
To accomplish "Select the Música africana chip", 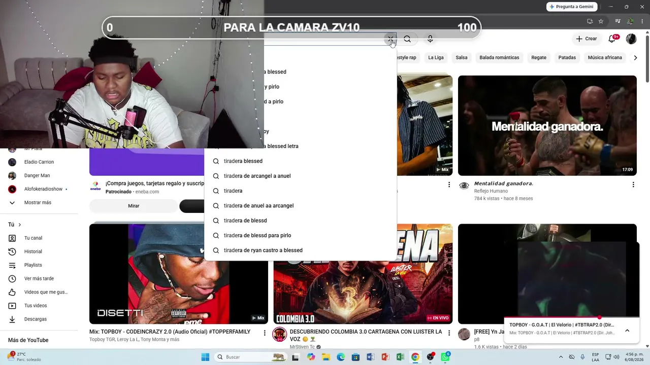I will coord(605,58).
